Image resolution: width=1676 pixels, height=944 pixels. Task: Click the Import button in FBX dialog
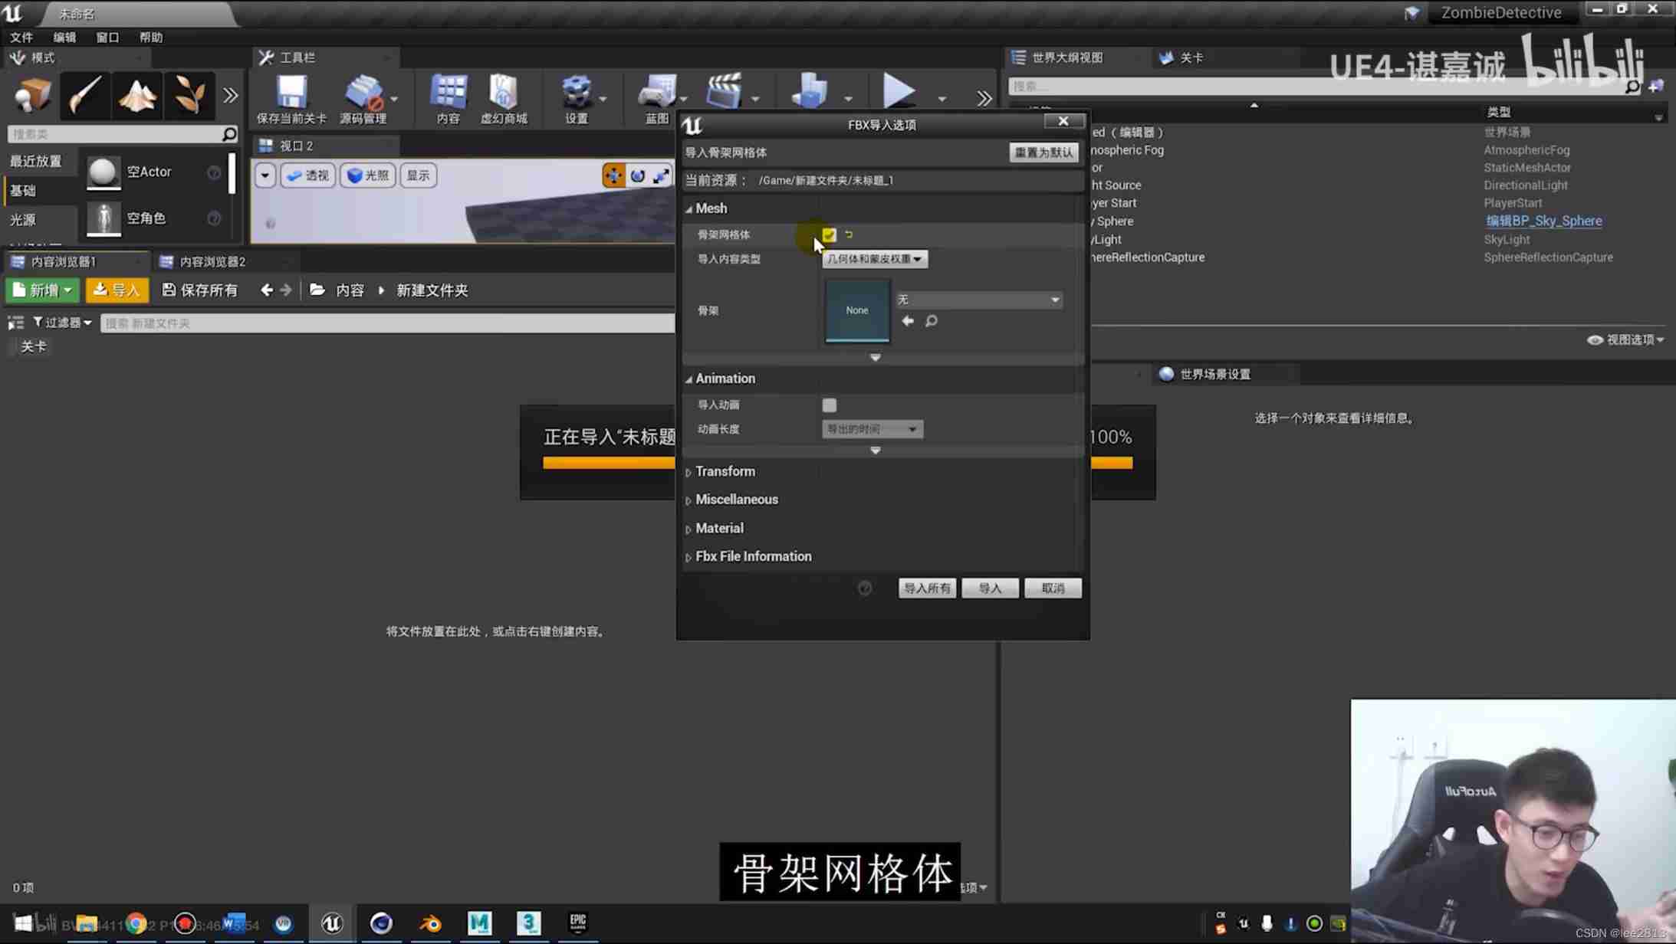coord(990,588)
